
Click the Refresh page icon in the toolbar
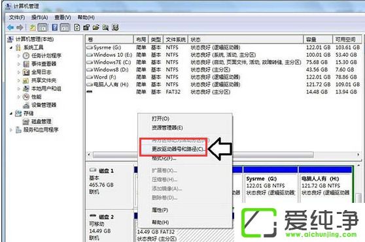77,27
